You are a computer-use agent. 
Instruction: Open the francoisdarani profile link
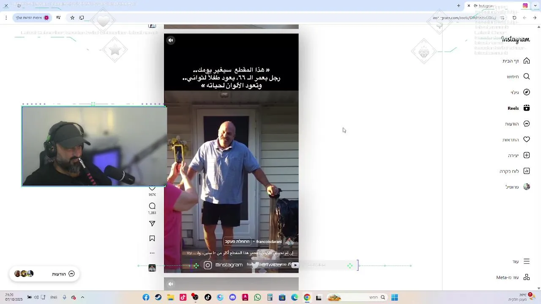point(269,242)
